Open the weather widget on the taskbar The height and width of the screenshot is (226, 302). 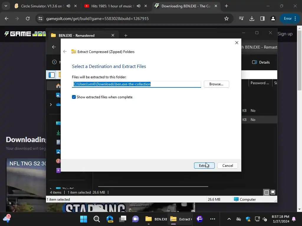point(7,219)
